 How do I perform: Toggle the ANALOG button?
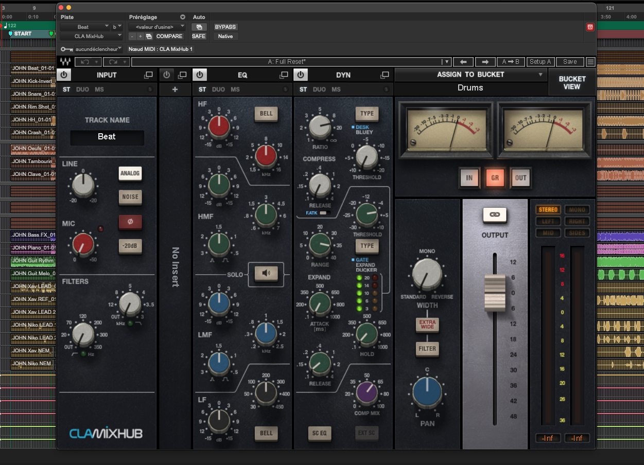click(x=130, y=173)
